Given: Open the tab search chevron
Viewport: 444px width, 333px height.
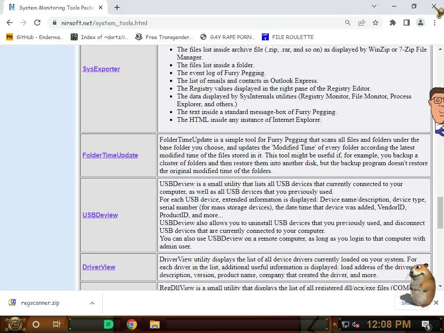Looking at the screenshot, I should pyautogui.click(x=374, y=6).
